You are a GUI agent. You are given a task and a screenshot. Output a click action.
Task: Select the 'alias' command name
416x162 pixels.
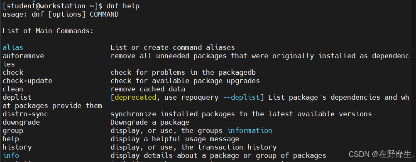[x=13, y=47]
